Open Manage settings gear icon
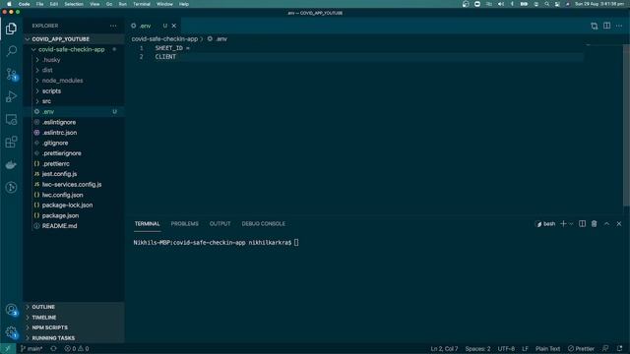 tap(11, 332)
